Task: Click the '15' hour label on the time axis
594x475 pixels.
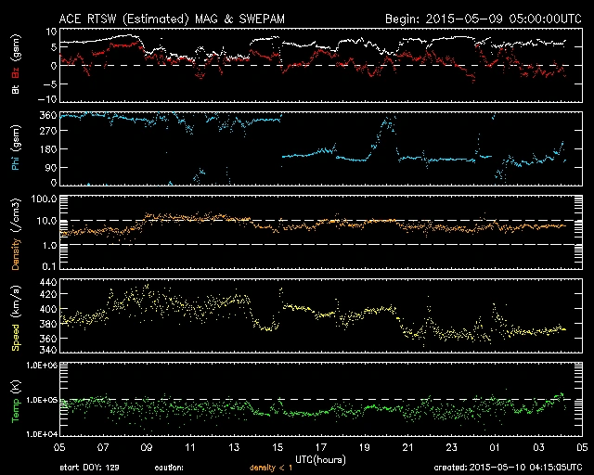Action: pos(278,448)
